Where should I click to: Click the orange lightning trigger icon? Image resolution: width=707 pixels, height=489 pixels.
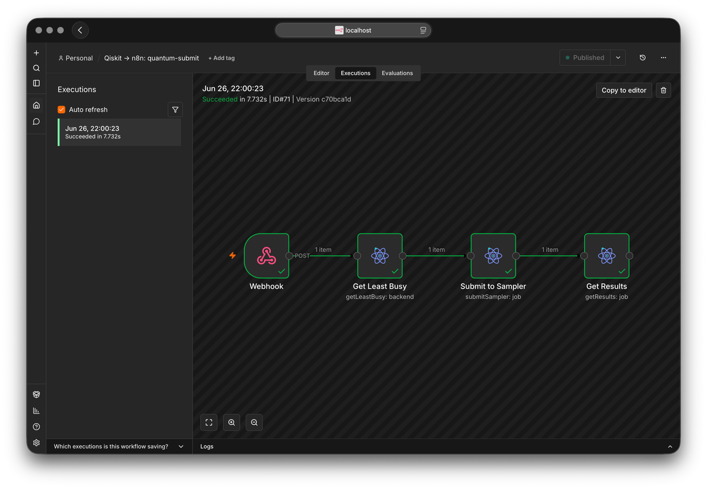233,256
